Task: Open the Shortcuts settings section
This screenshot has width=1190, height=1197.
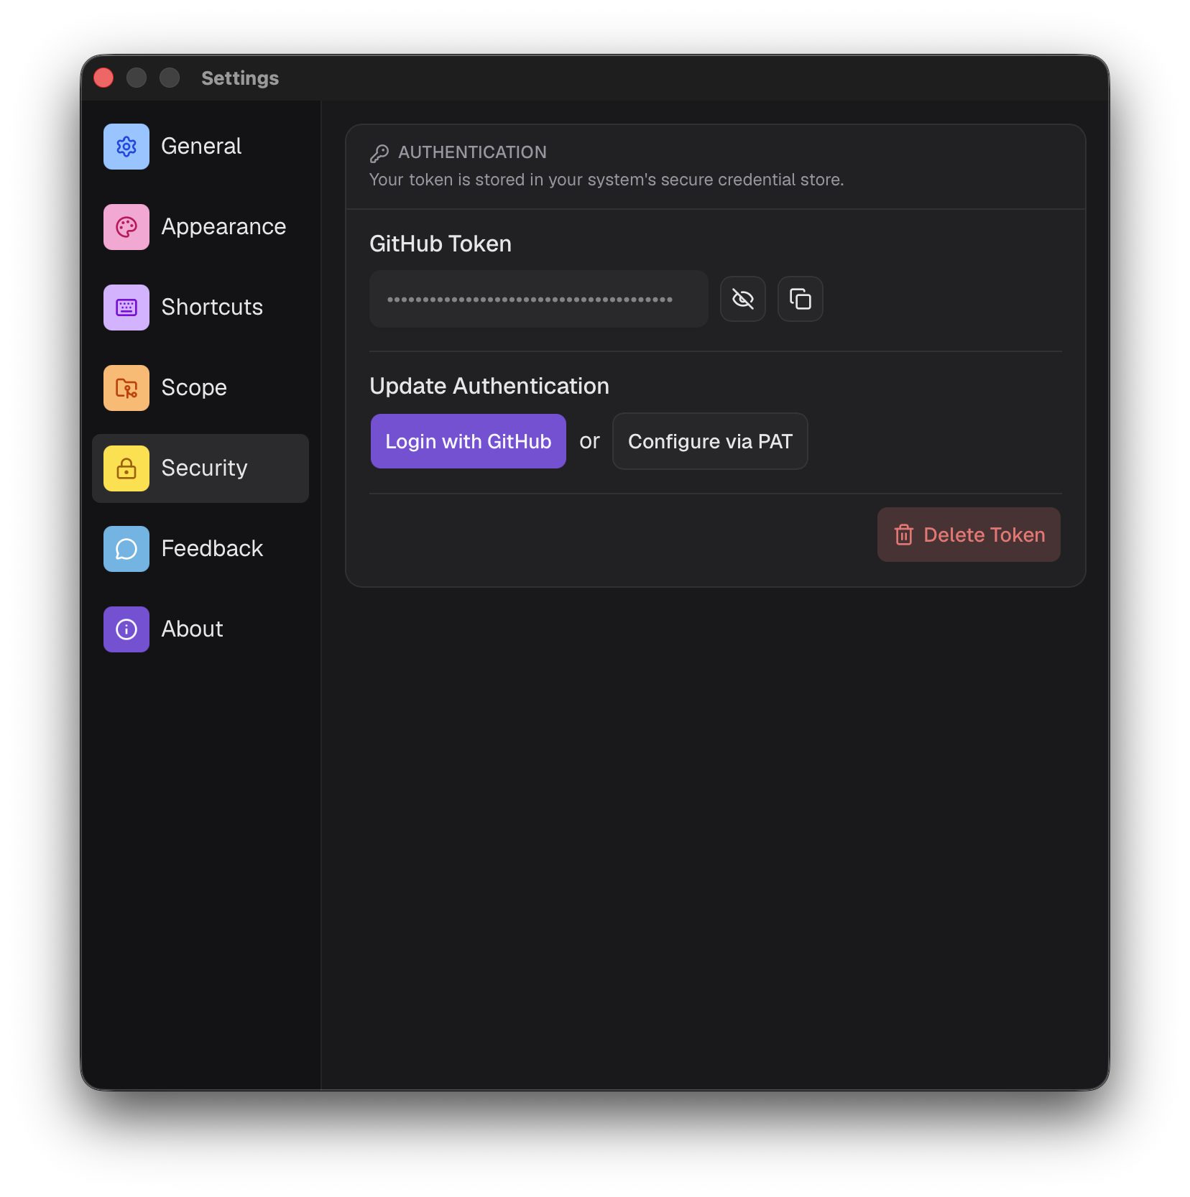Action: (200, 308)
